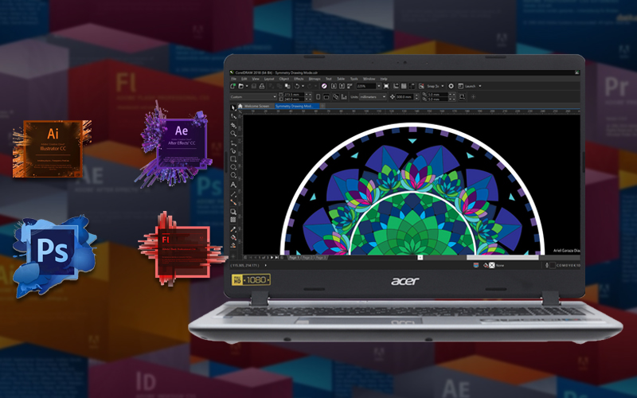
Task: Click the Search Content icon
Action: click(x=324, y=86)
